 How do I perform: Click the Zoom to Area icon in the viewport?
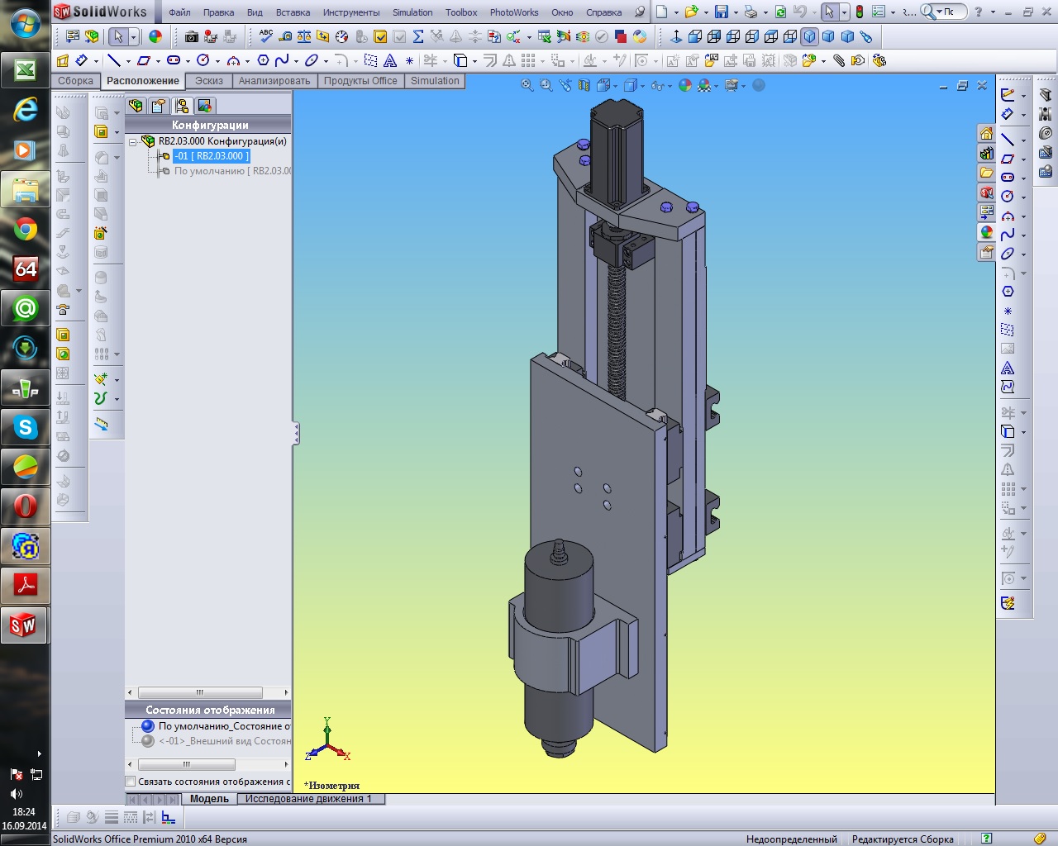click(546, 85)
